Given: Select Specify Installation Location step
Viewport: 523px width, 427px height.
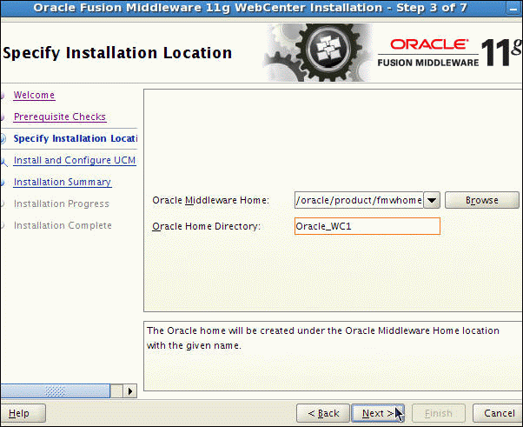Looking at the screenshot, I should [76, 138].
